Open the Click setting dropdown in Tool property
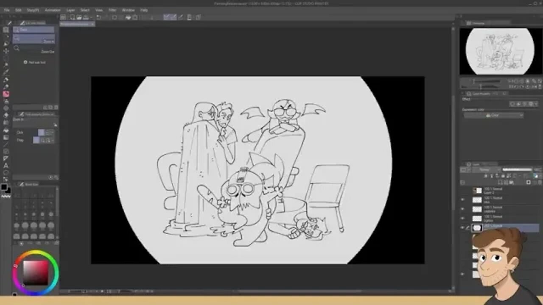Viewport: 543px width, 305px height. (47, 133)
